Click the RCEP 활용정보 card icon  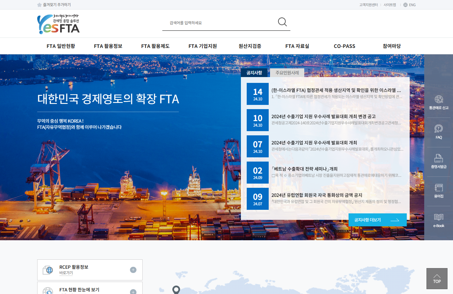48,269
